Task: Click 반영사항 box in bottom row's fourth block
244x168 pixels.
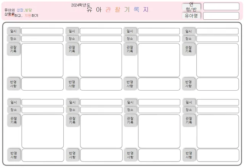Action: [218, 155]
